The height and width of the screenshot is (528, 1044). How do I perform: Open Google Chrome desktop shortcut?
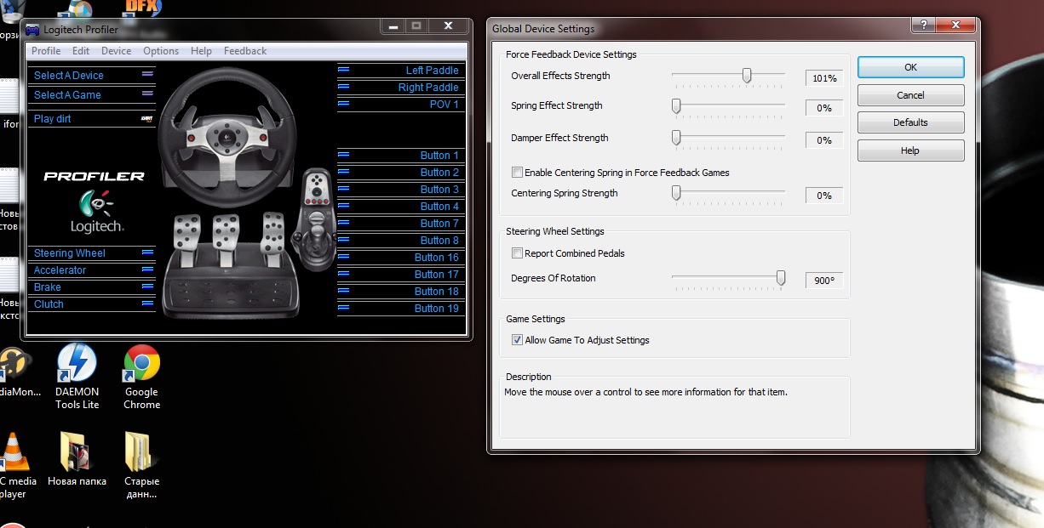point(141,365)
